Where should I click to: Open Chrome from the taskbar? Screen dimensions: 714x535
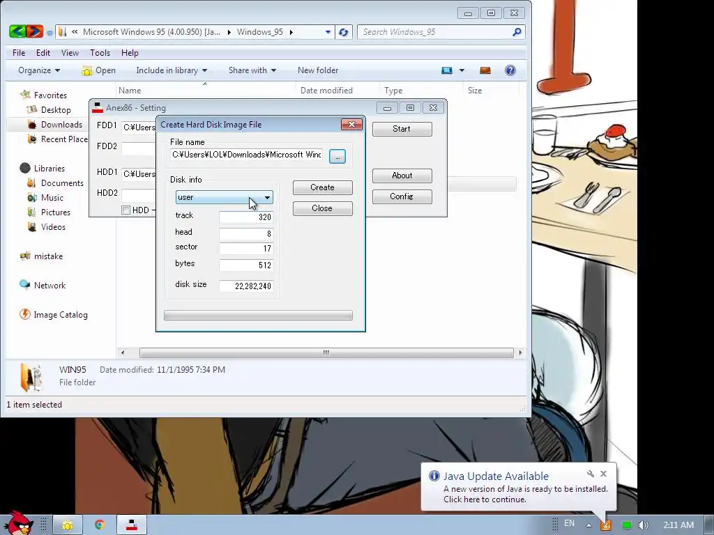click(99, 525)
